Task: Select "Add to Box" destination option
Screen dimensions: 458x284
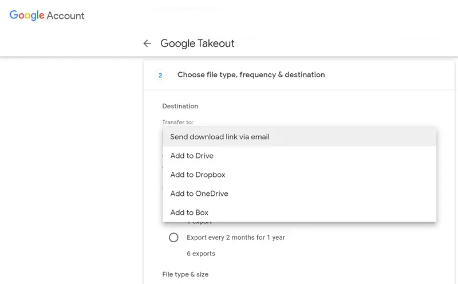Action: (x=189, y=212)
